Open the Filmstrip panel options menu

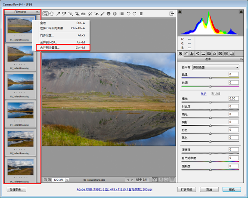[x=37, y=12]
